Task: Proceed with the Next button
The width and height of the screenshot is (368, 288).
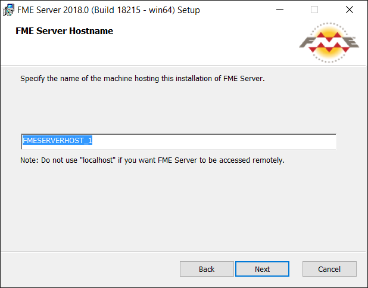Action: (x=262, y=269)
